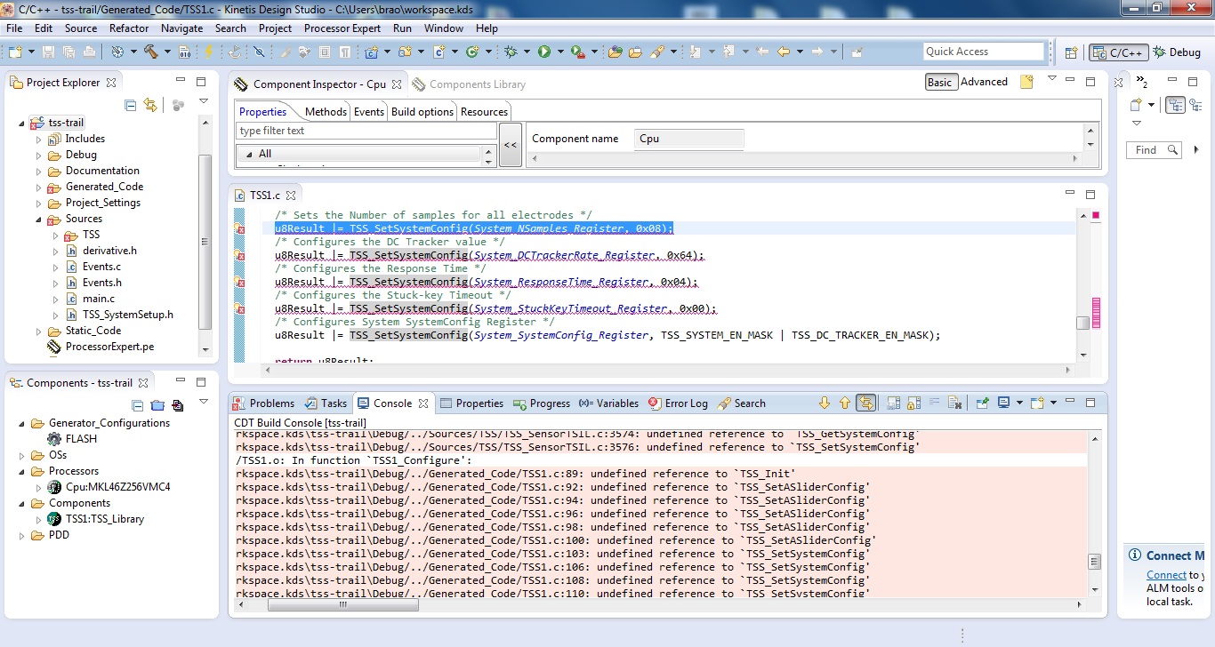Viewport: 1215px width, 647px height.
Task: Collapse the filter pane with the << button
Action: coord(509,145)
